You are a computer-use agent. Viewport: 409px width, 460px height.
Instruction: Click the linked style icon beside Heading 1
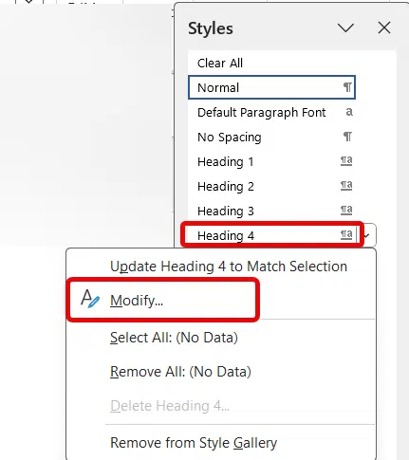pos(346,161)
